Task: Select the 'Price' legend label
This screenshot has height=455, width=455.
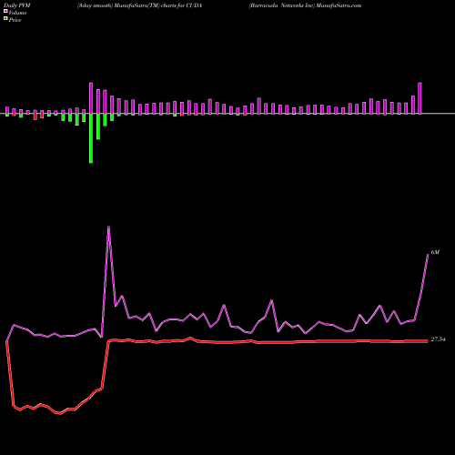Action: (15, 20)
